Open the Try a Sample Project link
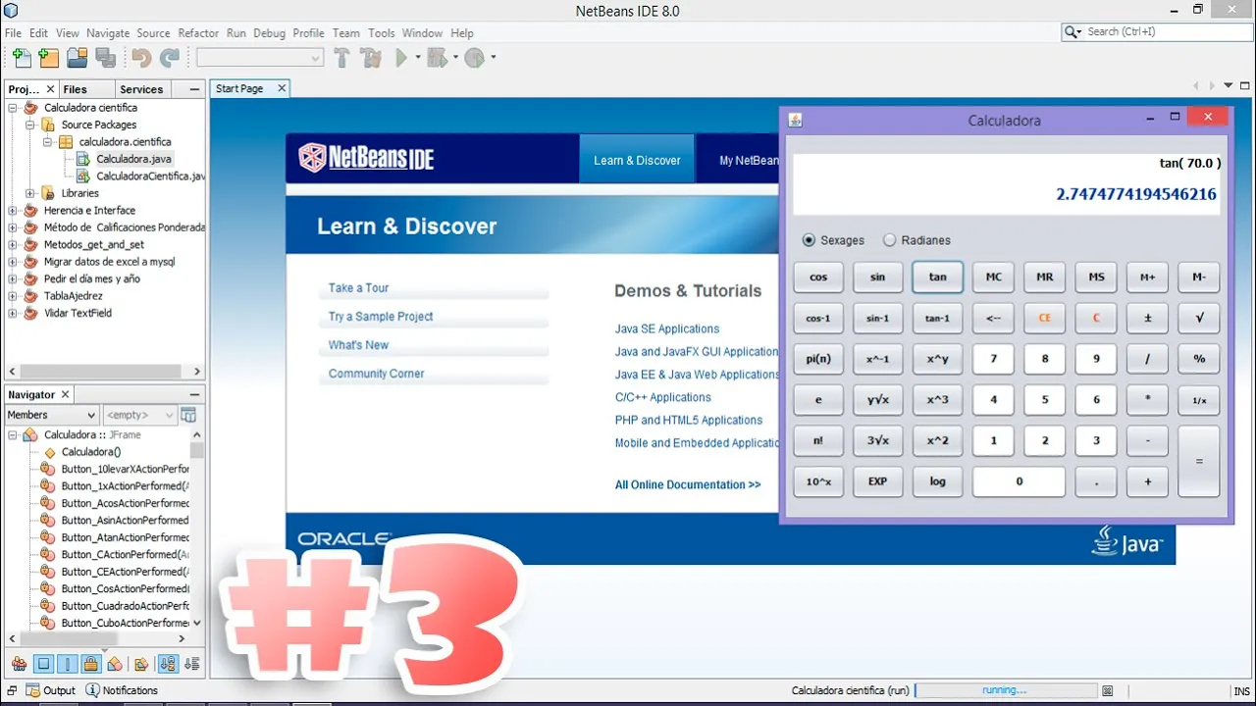1256x706 pixels. tap(381, 316)
